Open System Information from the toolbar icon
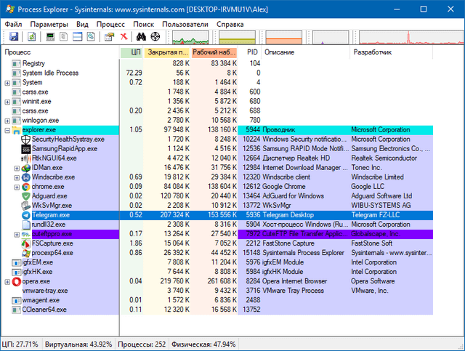Viewport: 465px width, 351px height. pos(51,36)
